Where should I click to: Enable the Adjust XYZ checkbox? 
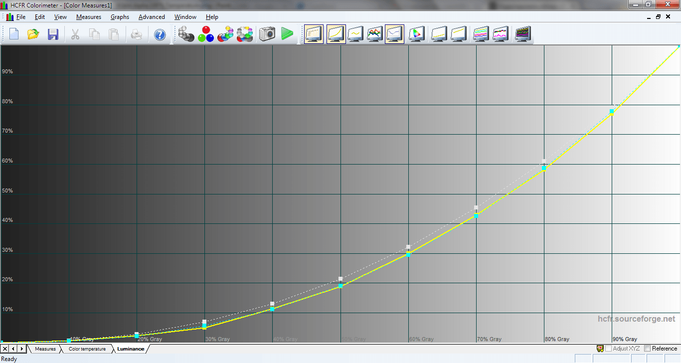point(608,349)
